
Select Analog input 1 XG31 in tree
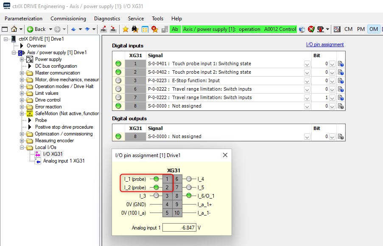pyautogui.click(x=64, y=161)
